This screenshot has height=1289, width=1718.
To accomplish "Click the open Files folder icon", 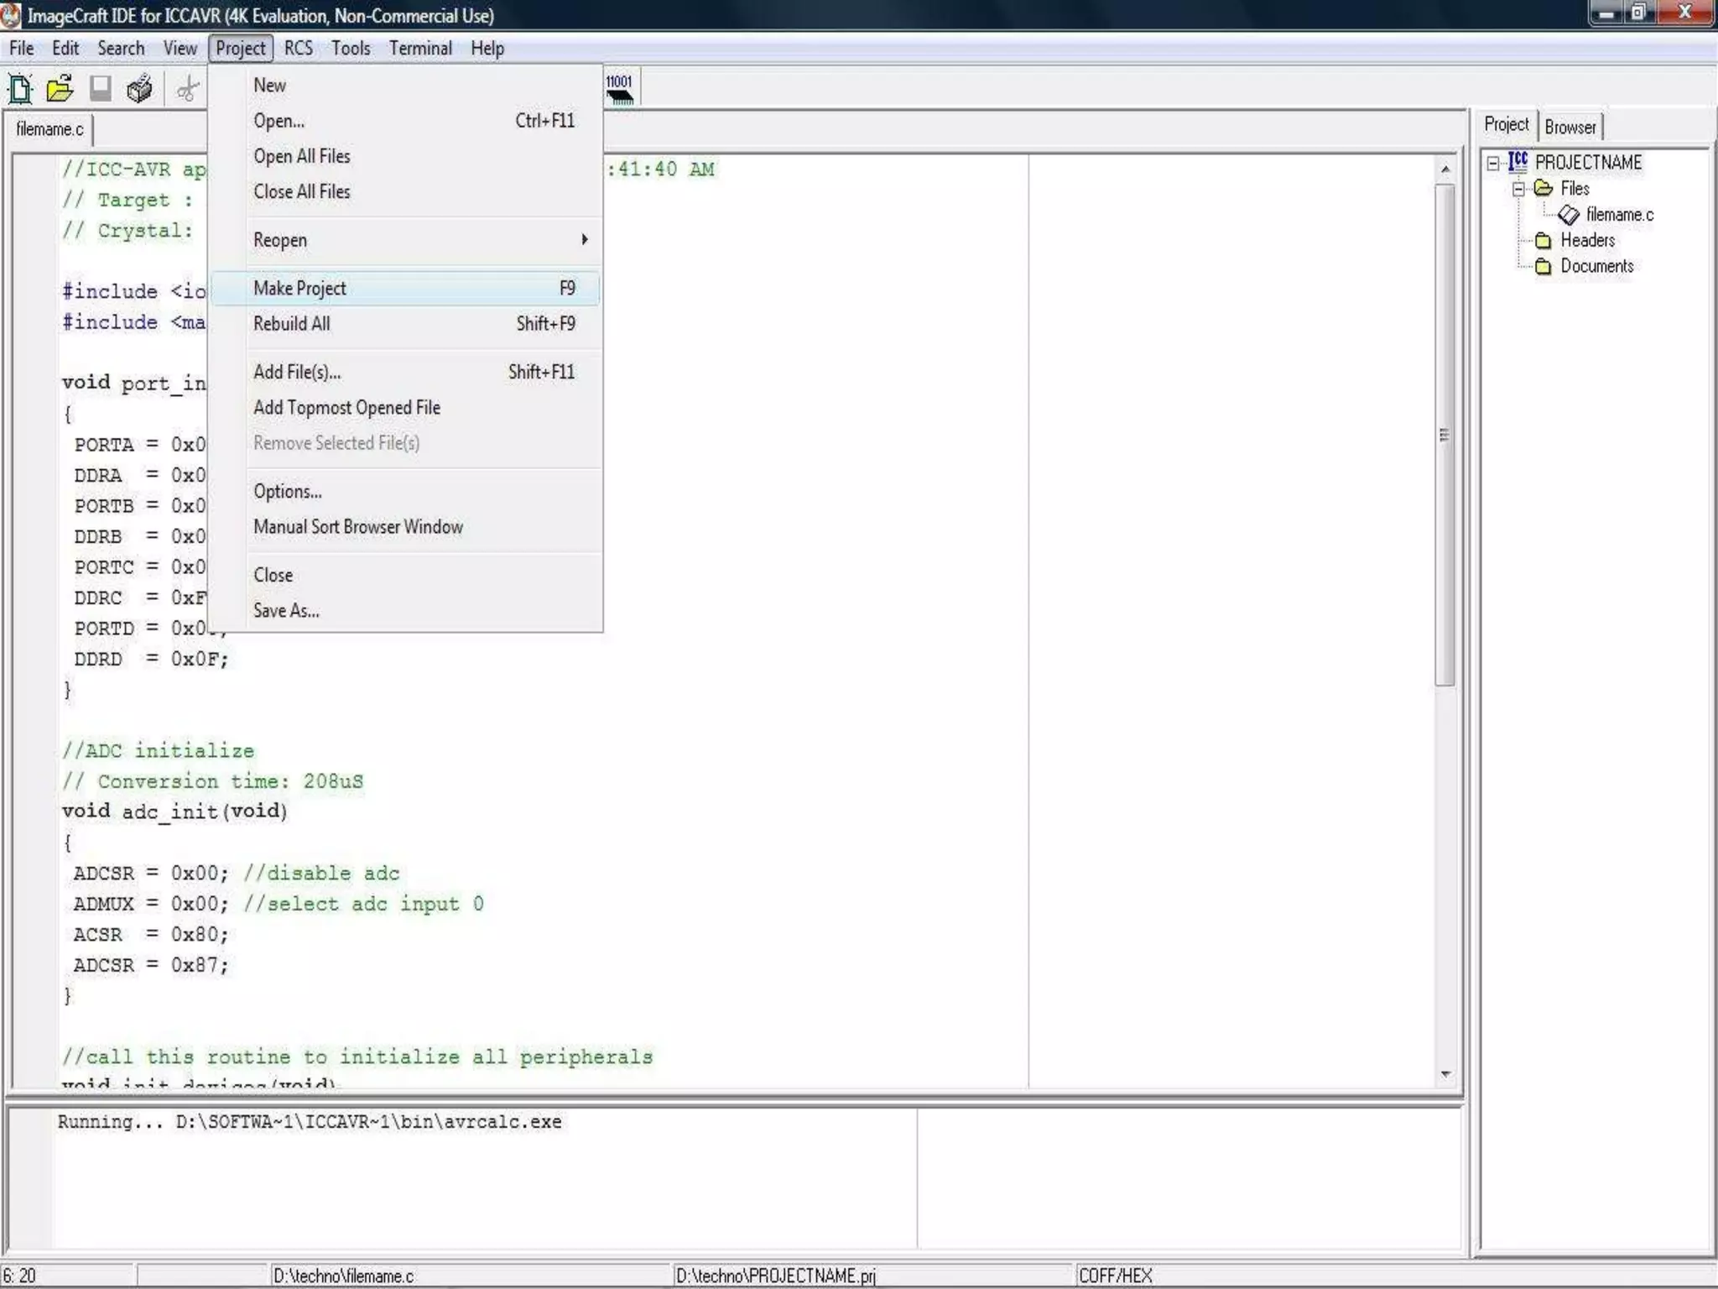I will point(1544,188).
